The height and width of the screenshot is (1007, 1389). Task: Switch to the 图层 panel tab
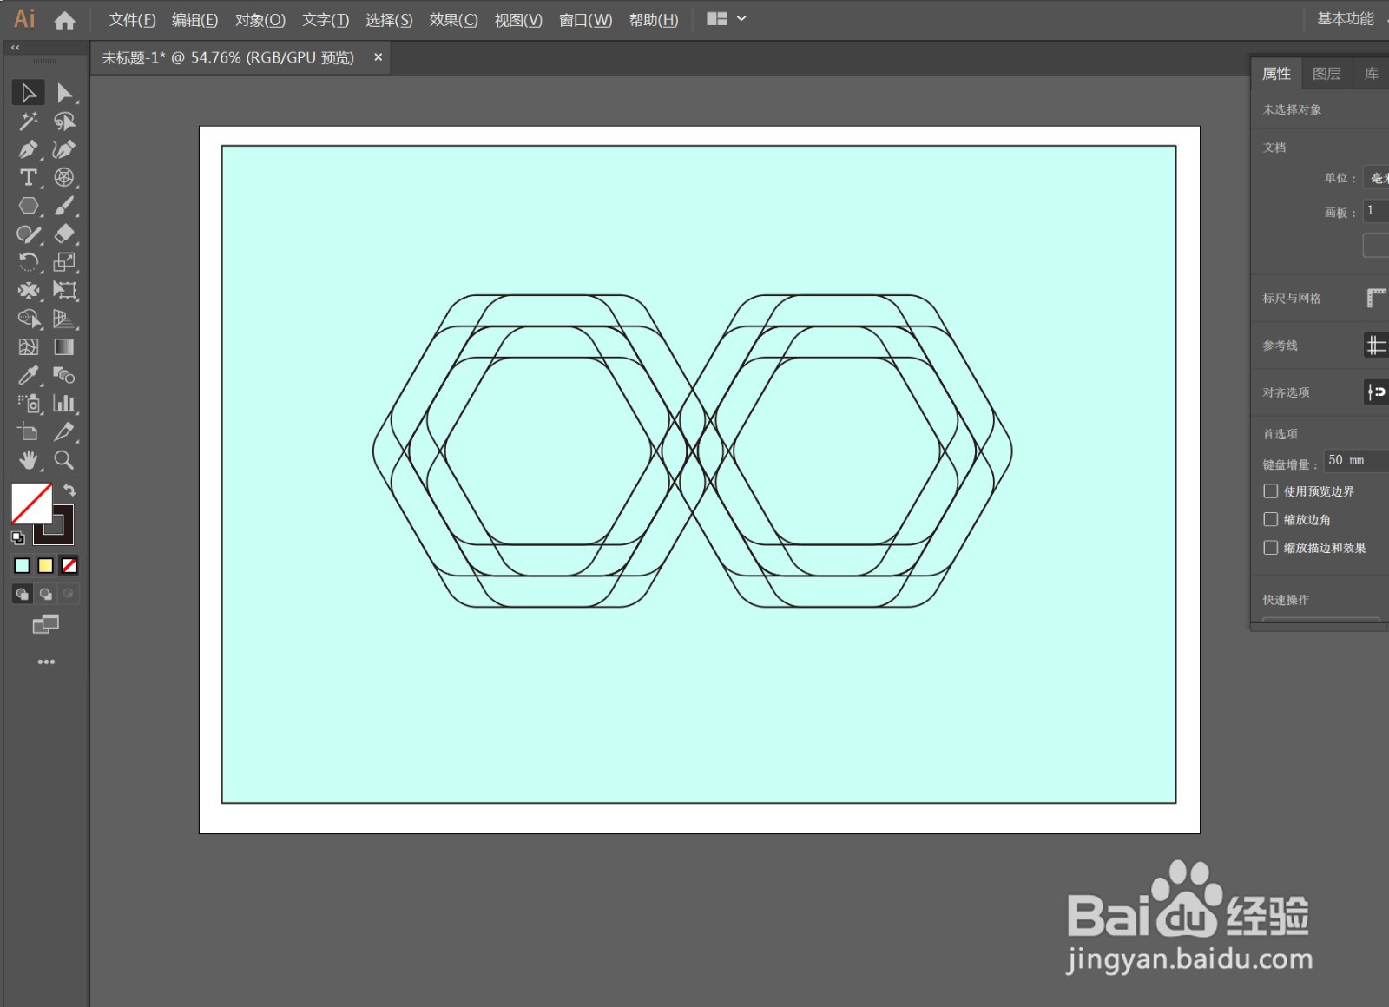click(1326, 74)
